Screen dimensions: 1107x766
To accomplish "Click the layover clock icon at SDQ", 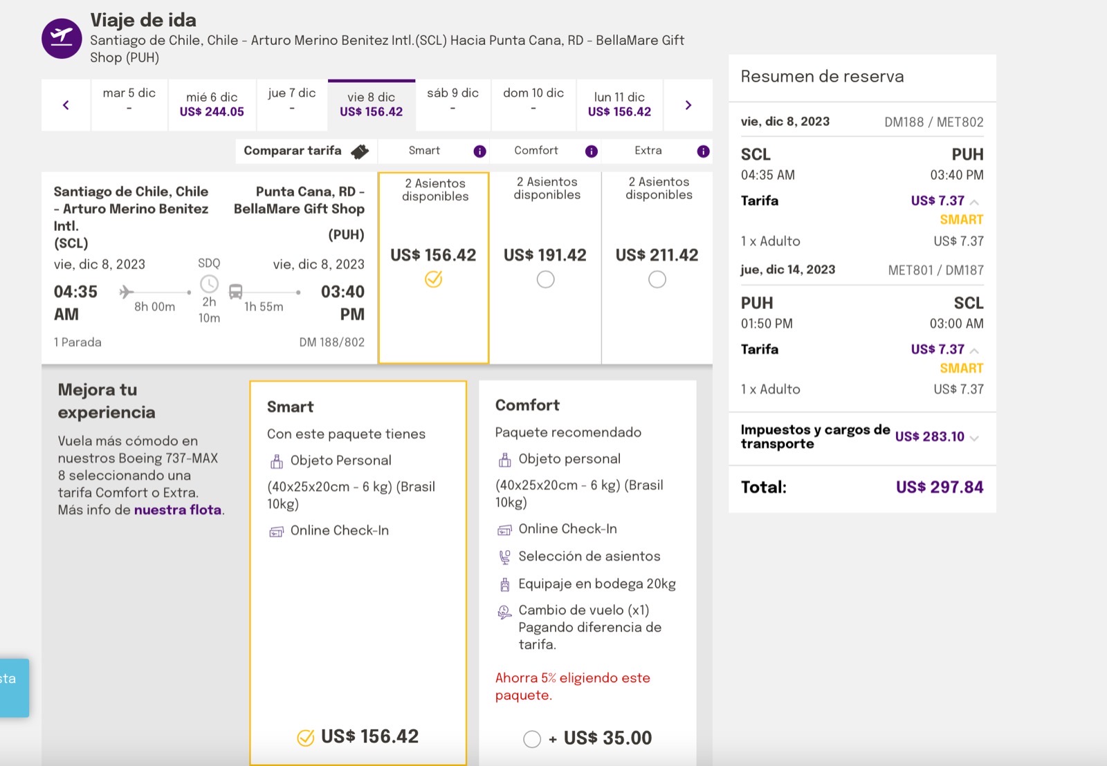I will (209, 284).
